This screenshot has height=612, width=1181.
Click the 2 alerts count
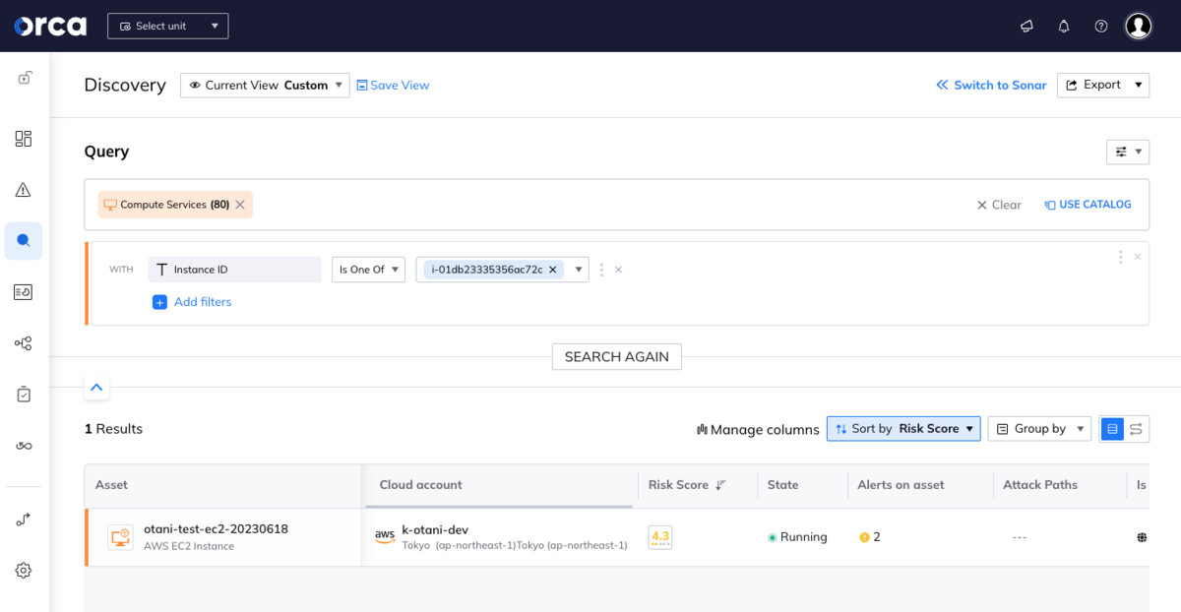point(876,537)
